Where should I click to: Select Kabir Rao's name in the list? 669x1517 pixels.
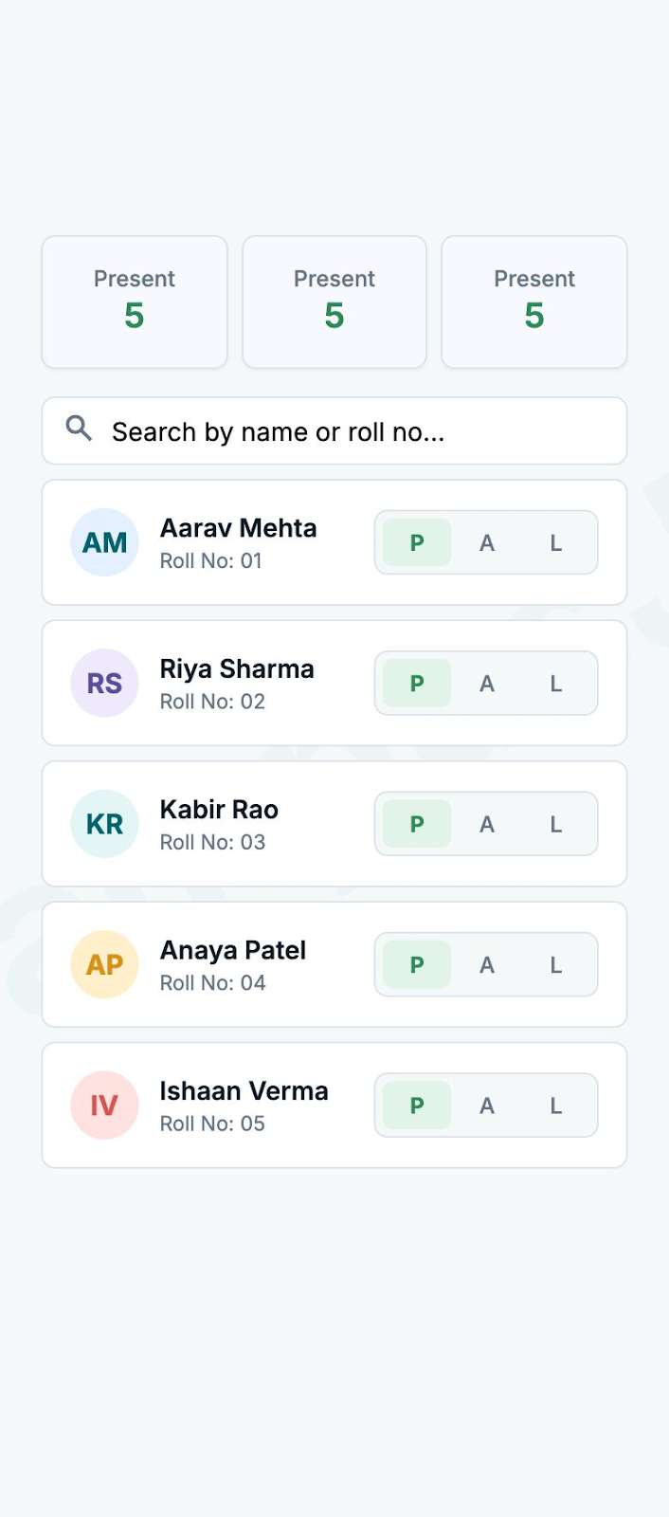click(x=219, y=810)
